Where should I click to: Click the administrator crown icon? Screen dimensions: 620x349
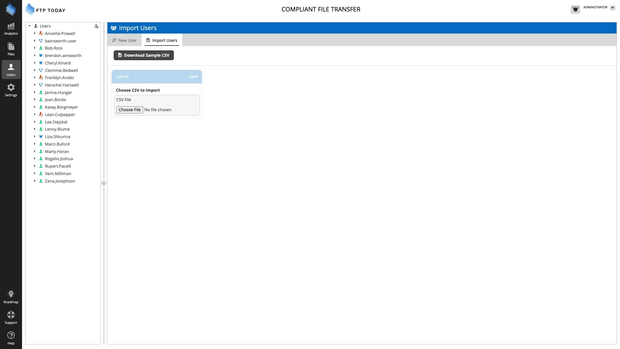pos(575,9)
